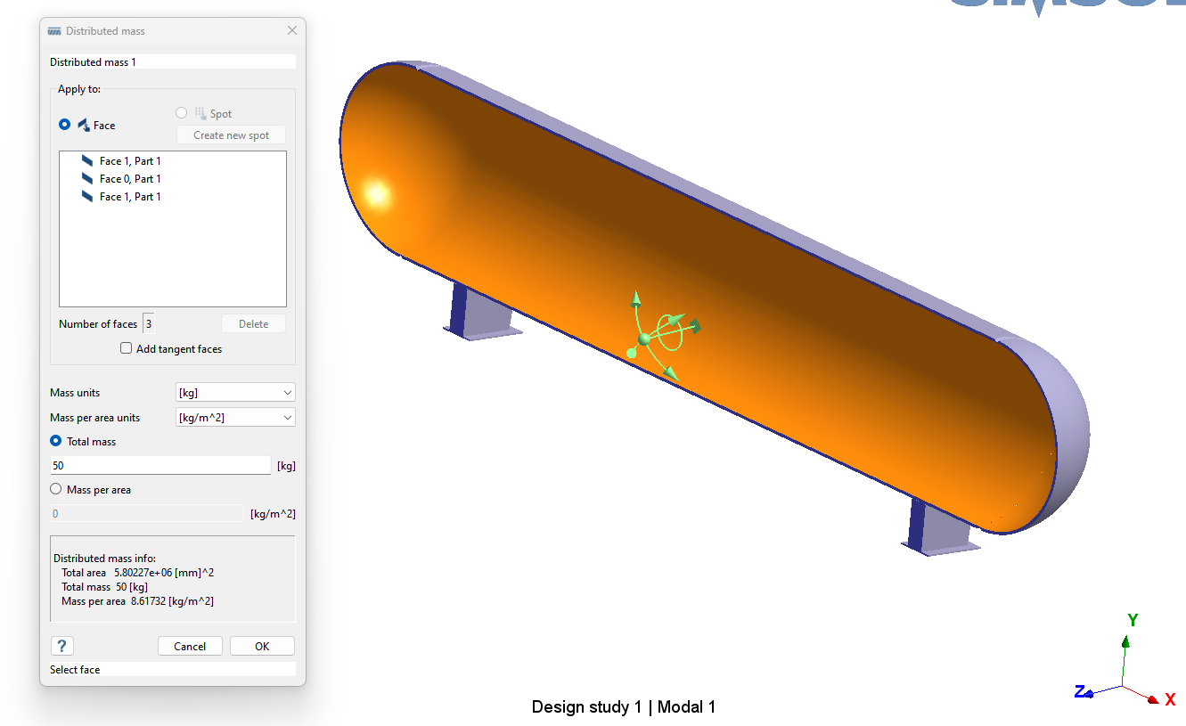1186x726 pixels.
Task: Open the Mass per area units dropdown
Action: (235, 418)
